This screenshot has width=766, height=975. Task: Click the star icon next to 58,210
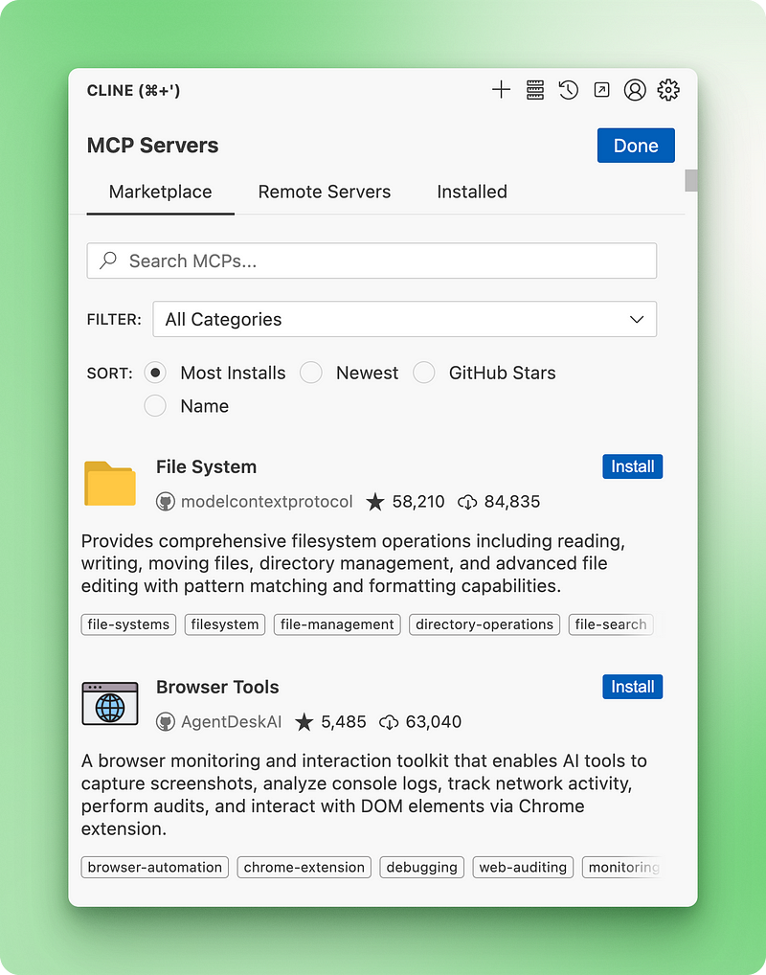375,501
